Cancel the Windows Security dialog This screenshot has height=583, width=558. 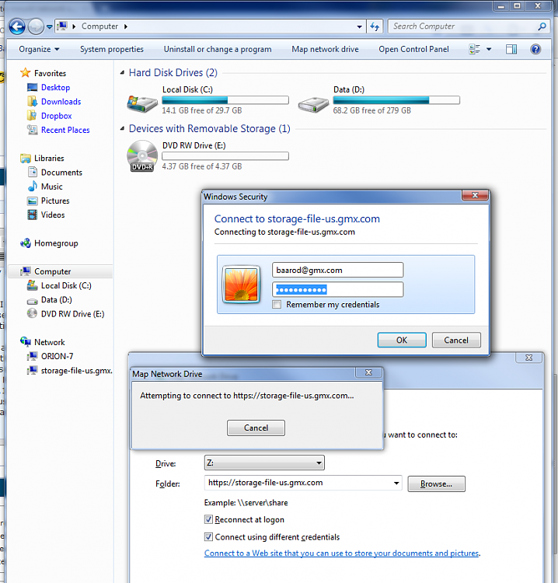pyautogui.click(x=456, y=340)
